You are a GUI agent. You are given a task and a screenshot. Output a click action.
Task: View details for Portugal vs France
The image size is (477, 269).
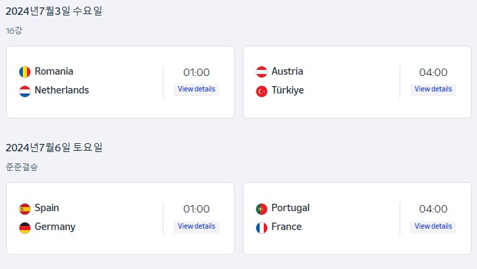click(x=433, y=227)
